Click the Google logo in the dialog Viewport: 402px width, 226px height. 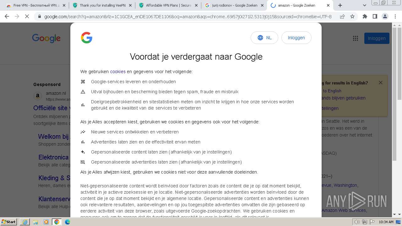[86, 38]
